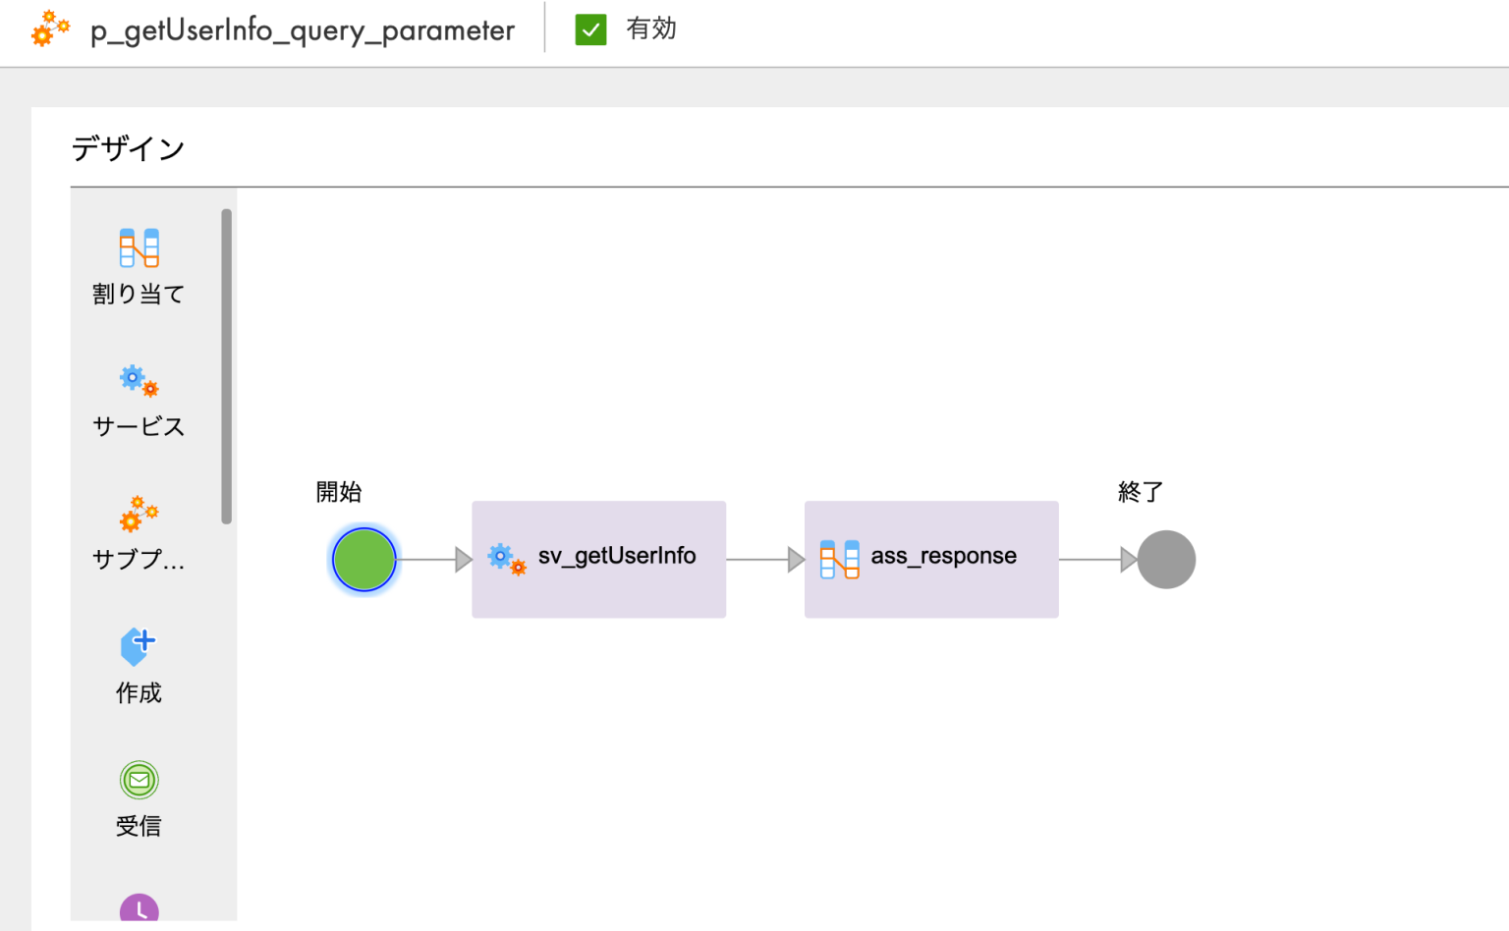Image resolution: width=1509 pixels, height=931 pixels.
Task: Select the 作成 (Create) step icon
Action: (x=138, y=645)
